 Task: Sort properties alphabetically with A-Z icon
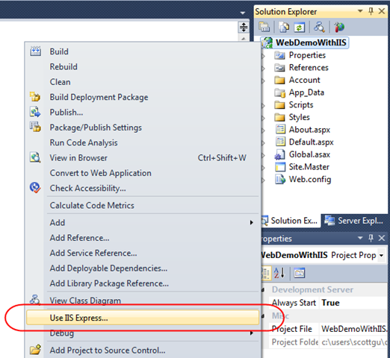click(279, 273)
